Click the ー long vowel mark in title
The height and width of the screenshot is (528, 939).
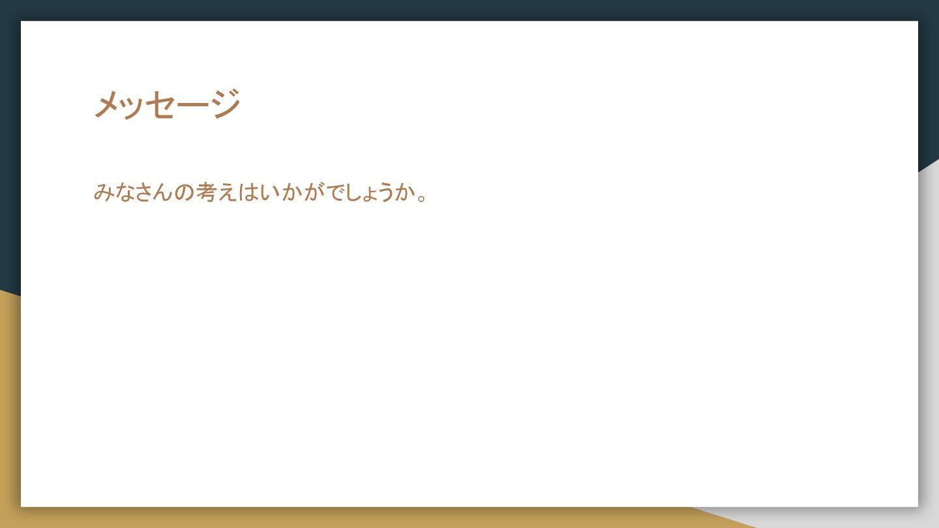click(195, 105)
